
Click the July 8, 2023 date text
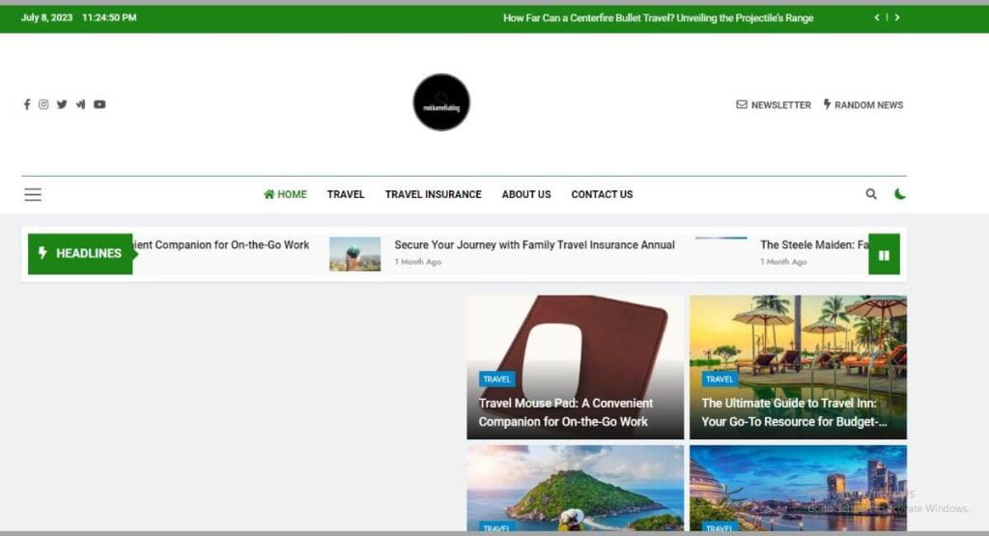(x=46, y=17)
